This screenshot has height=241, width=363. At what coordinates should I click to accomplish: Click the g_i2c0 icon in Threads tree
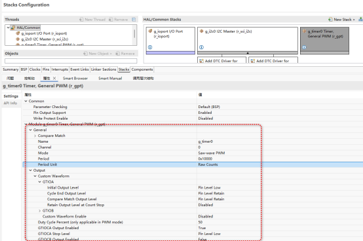click(18, 39)
